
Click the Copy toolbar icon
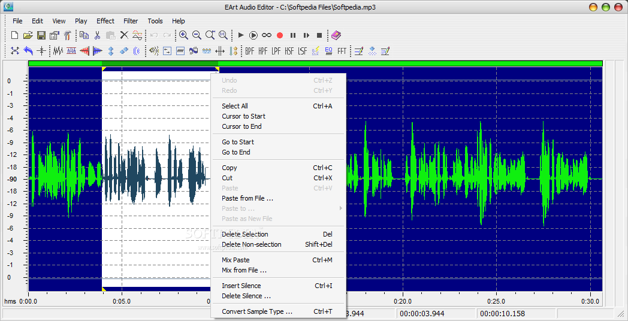[x=84, y=35]
